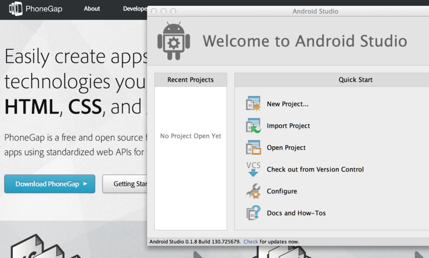
Task: Click the New Project icon
Action: tap(253, 104)
